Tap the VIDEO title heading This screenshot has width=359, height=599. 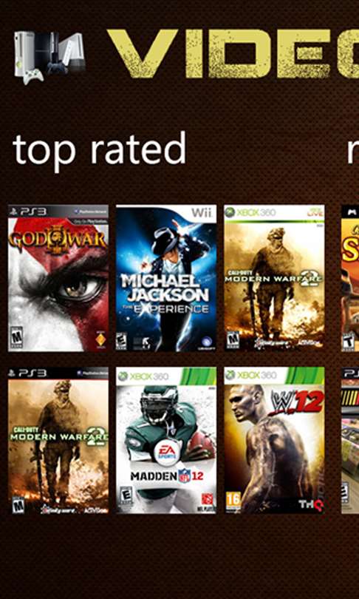tap(233, 53)
